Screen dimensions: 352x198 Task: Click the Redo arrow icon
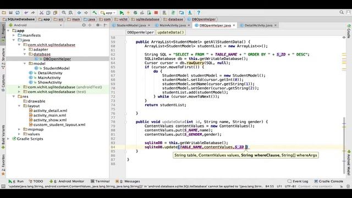tap(33, 13)
